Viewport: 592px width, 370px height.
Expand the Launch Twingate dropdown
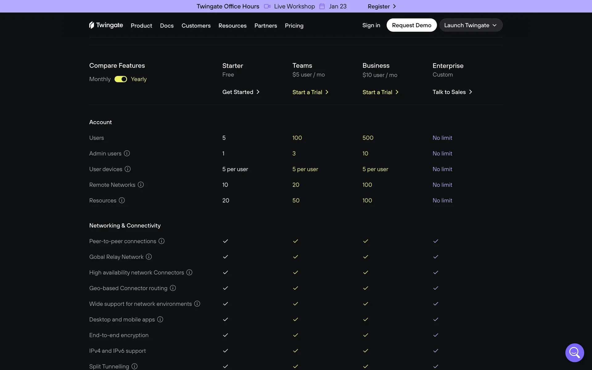tap(471, 25)
